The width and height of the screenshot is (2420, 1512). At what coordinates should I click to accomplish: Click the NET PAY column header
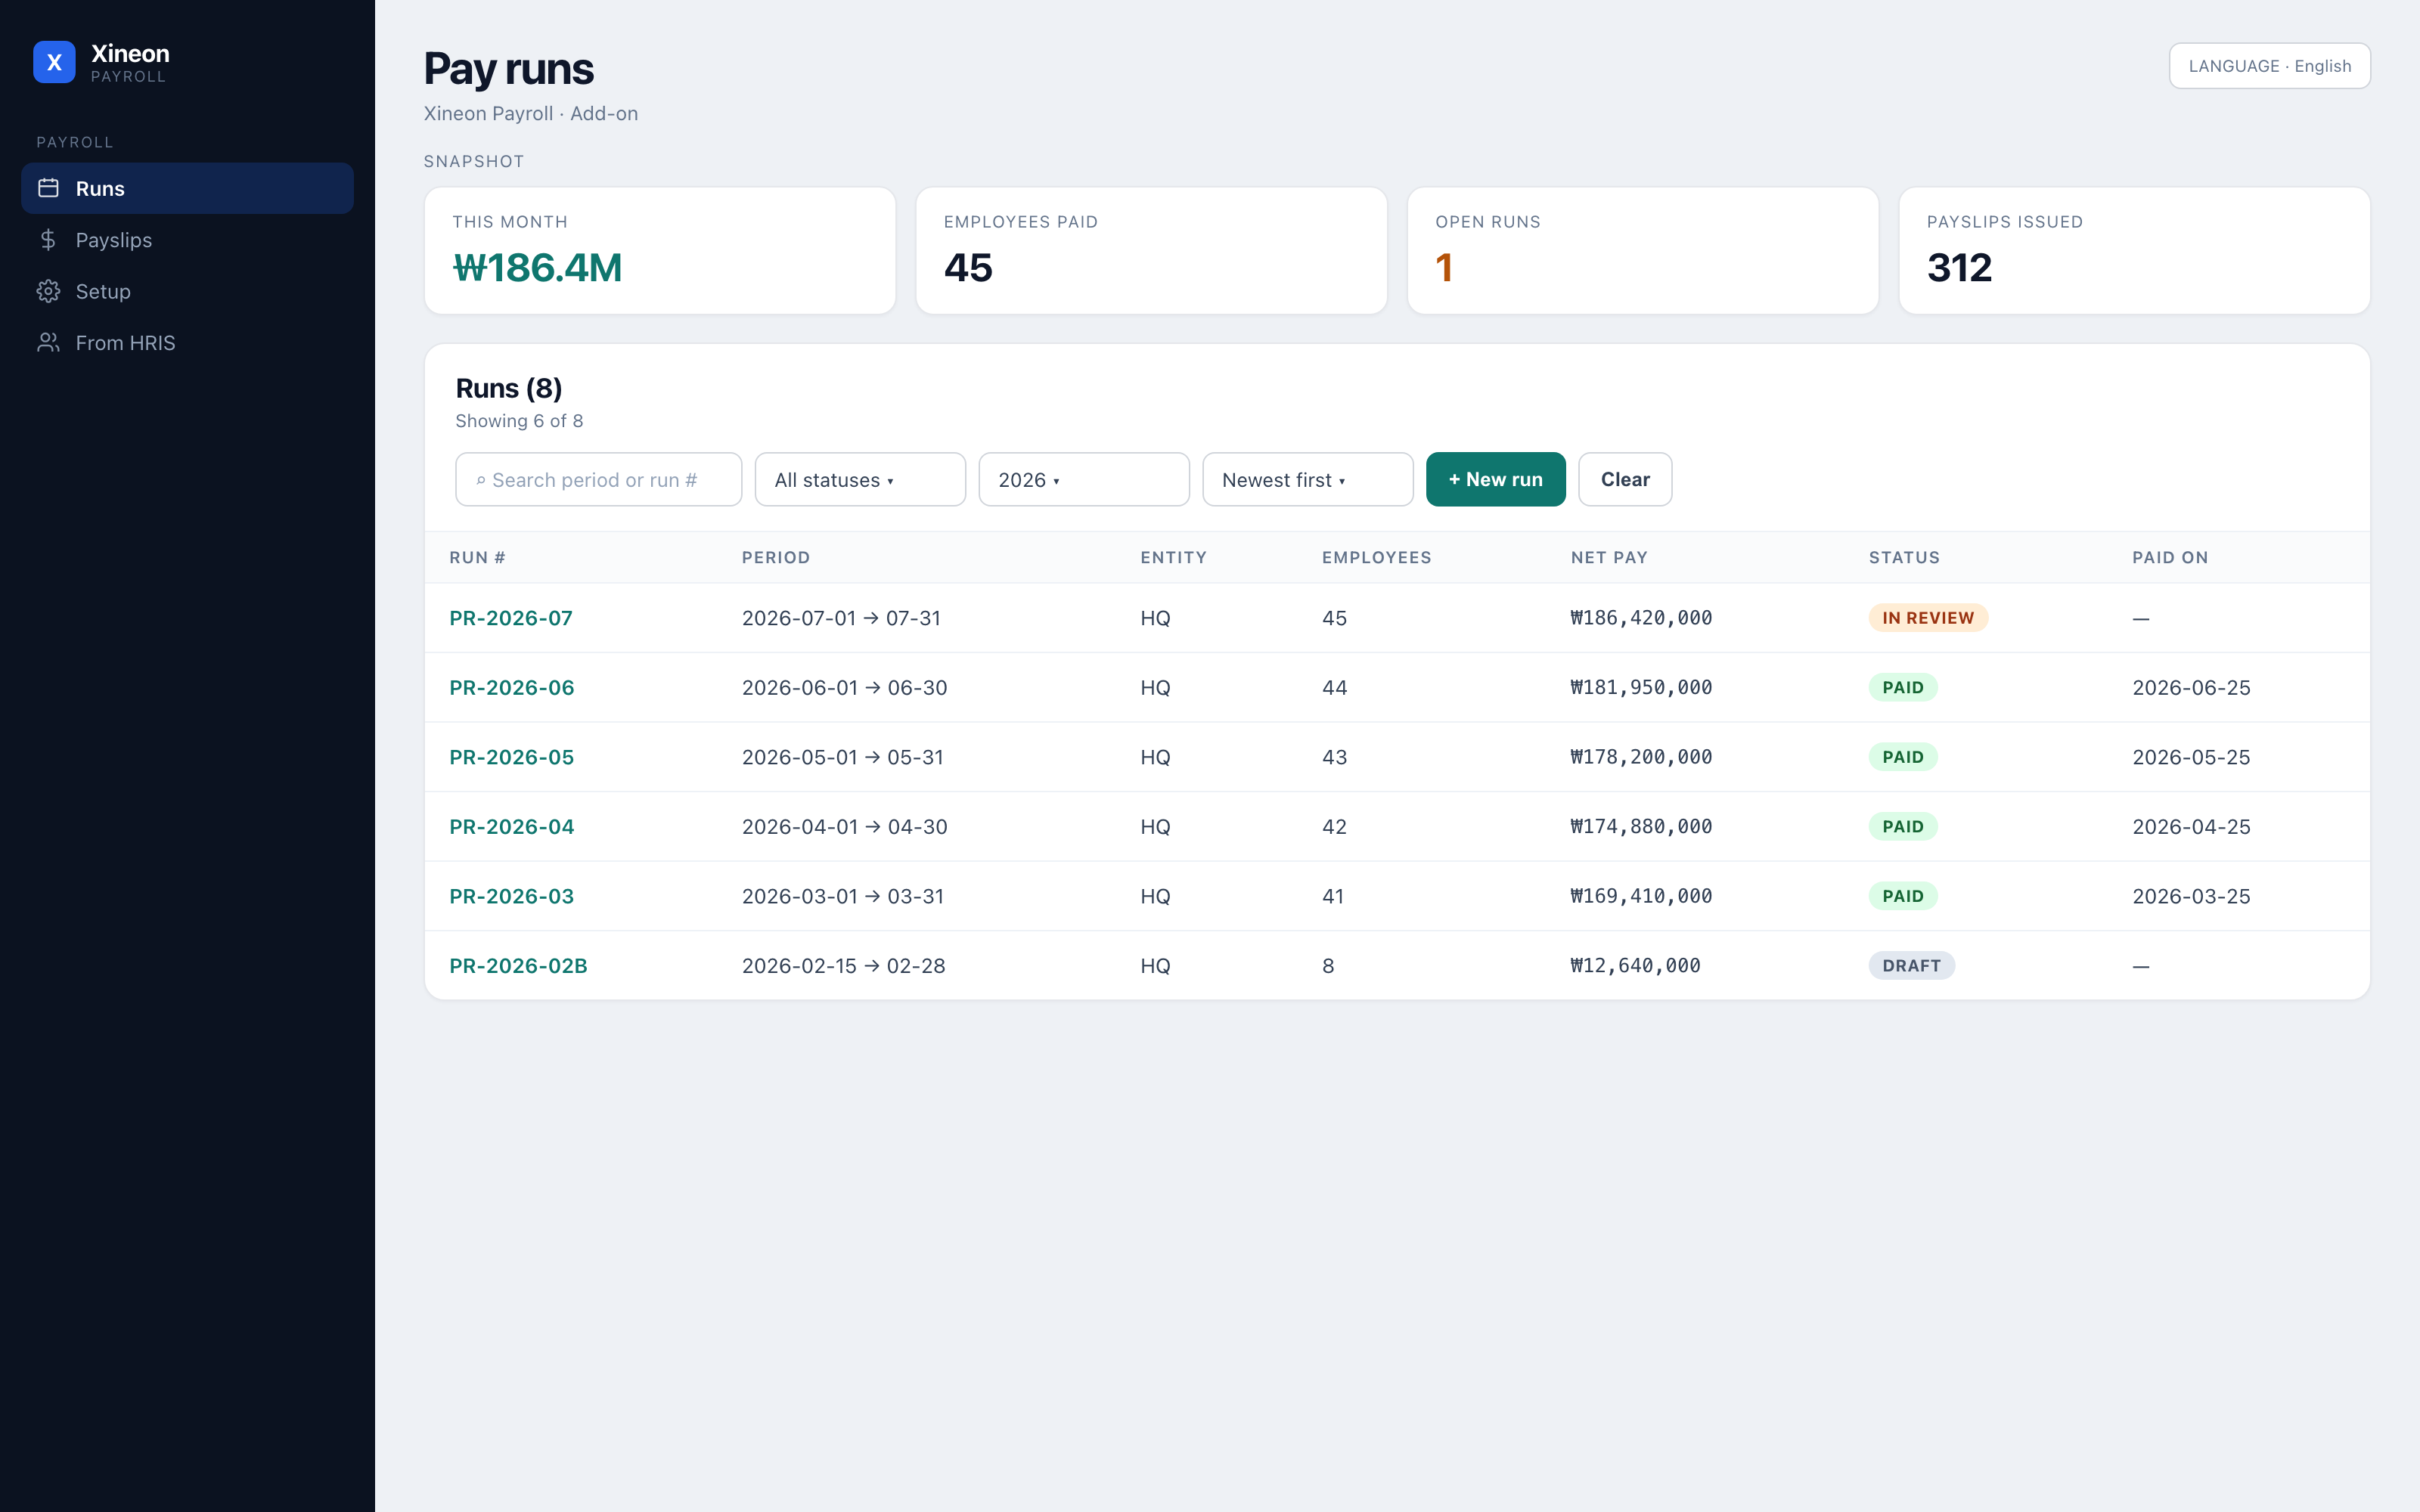pyautogui.click(x=1609, y=558)
